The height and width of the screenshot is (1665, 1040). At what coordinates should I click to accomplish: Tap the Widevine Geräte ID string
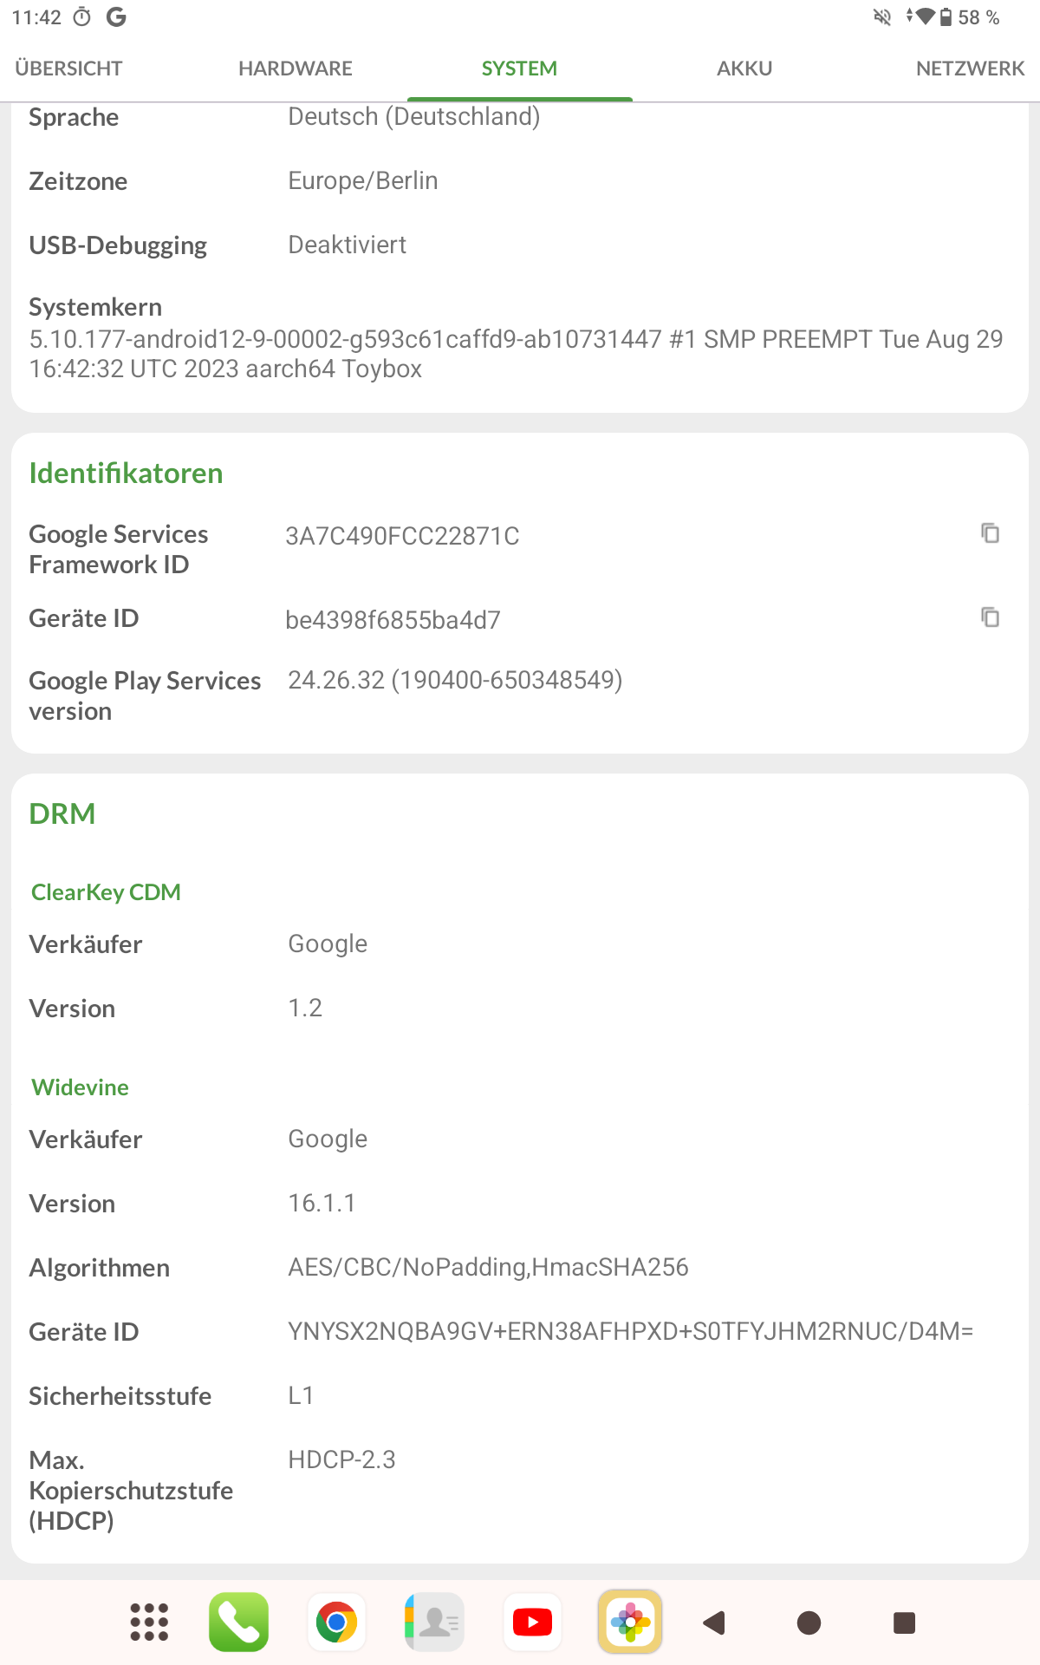pyautogui.click(x=631, y=1331)
